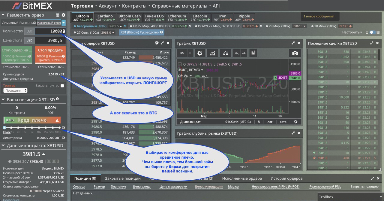This screenshot has height=201, width=384.
Task: Edit the risk limit pencil icon
Action: point(64,128)
